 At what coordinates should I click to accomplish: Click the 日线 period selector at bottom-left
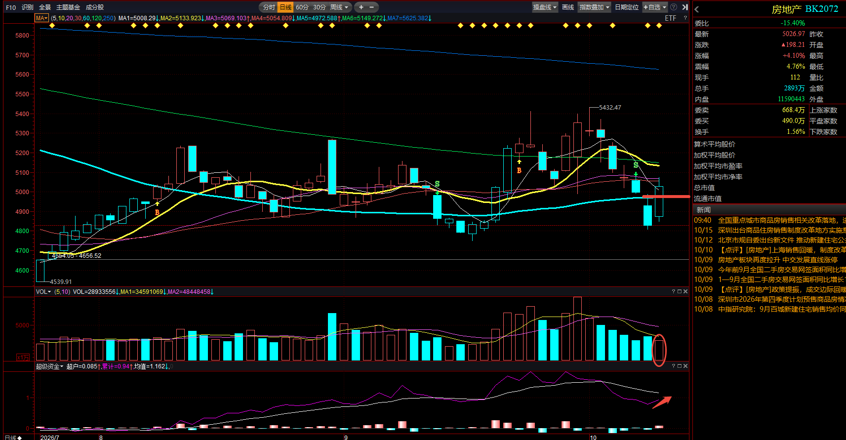(x=13, y=437)
